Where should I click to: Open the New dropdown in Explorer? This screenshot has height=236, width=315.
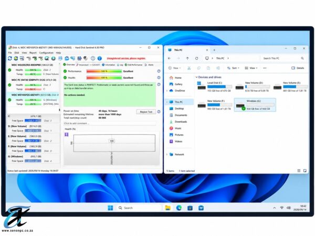tap(174, 68)
